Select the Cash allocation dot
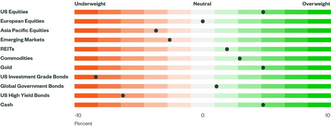This screenshot has height=127, width=331. point(263,105)
